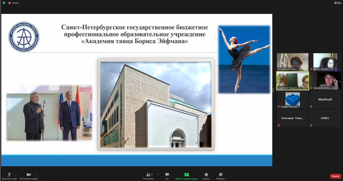Open the Реакции reactions menu
Viewport: 343px width, 181px height.
pyautogui.click(x=221, y=175)
